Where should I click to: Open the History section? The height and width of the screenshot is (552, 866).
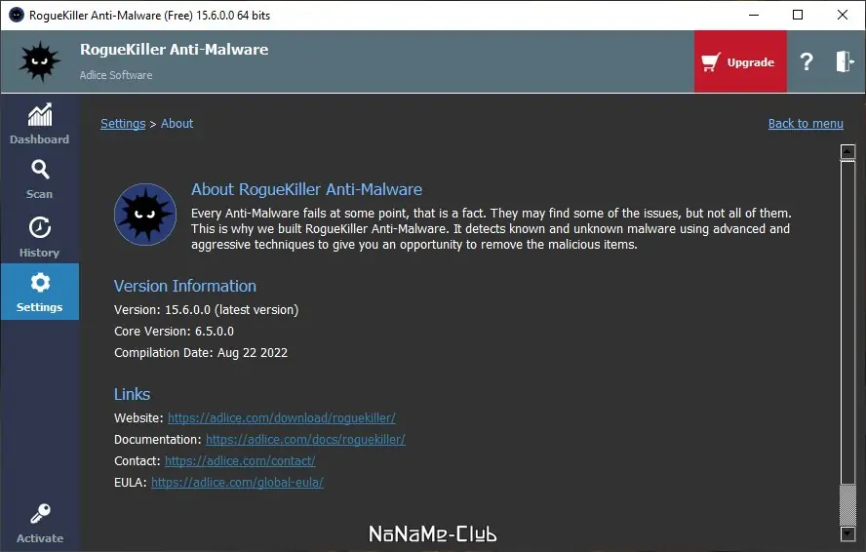click(x=39, y=236)
